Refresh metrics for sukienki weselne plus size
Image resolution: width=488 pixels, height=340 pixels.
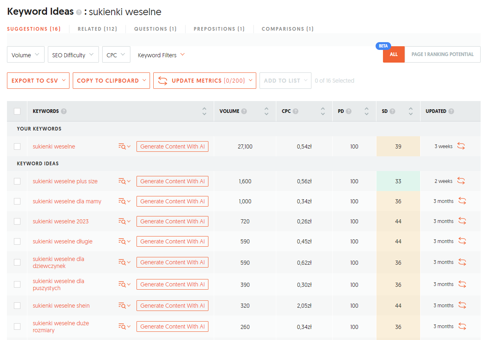coord(461,181)
